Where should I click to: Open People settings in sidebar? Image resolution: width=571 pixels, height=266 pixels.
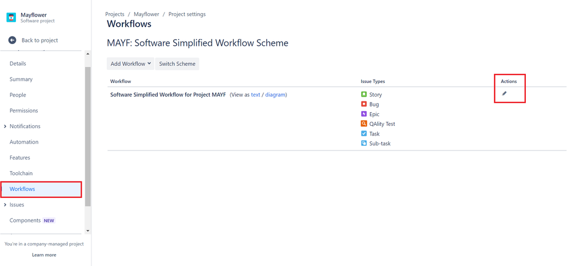pos(18,95)
